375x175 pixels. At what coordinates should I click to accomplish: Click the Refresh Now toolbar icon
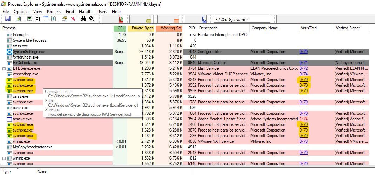pyautogui.click(x=18, y=19)
